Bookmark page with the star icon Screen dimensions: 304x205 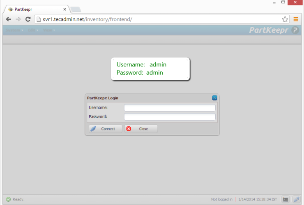coord(285,19)
